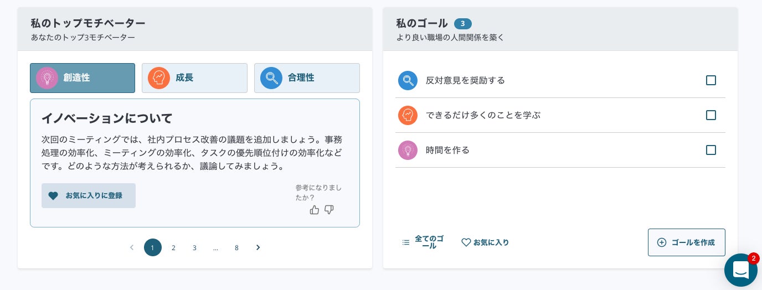Click the pink lightbulb icon beside 時間を作る
This screenshot has height=290, width=762.
(x=408, y=150)
